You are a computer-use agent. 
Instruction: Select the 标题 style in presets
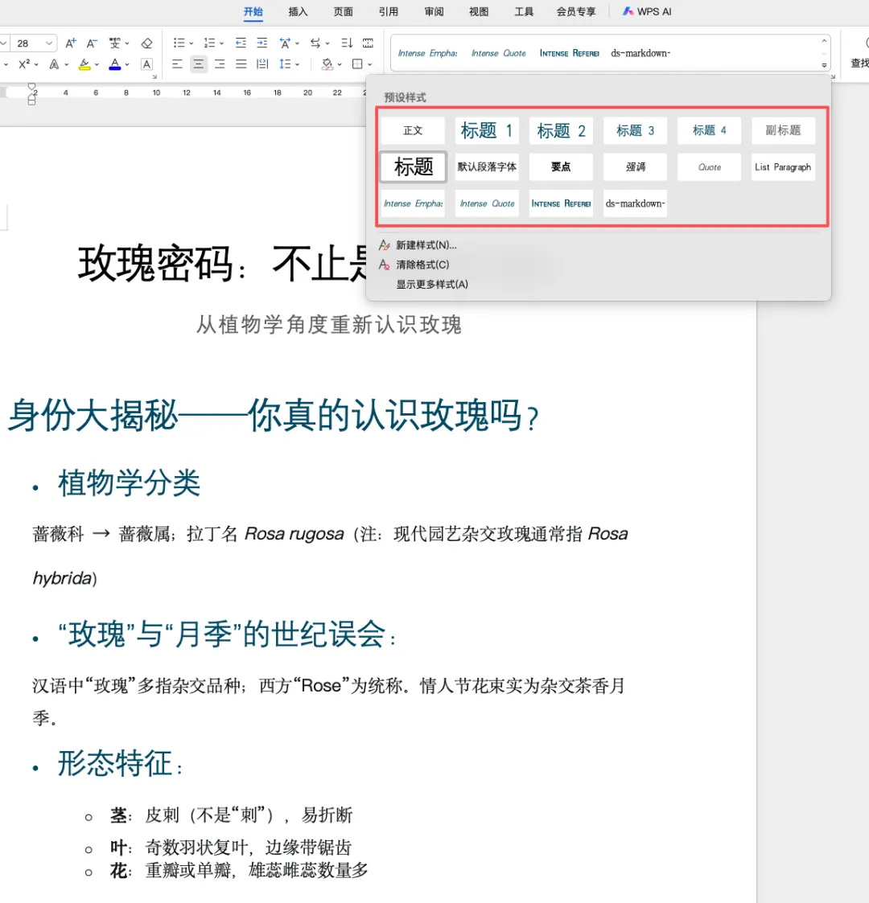(x=414, y=167)
